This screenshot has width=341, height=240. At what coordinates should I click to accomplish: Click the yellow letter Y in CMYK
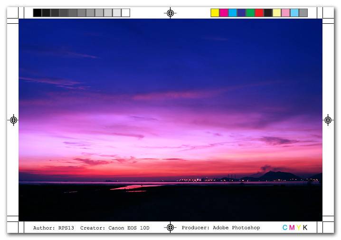pos(299,227)
